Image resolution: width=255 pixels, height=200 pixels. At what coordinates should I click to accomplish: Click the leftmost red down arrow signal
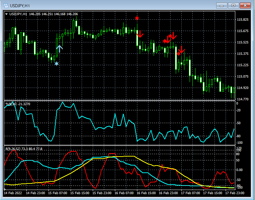coord(140,34)
